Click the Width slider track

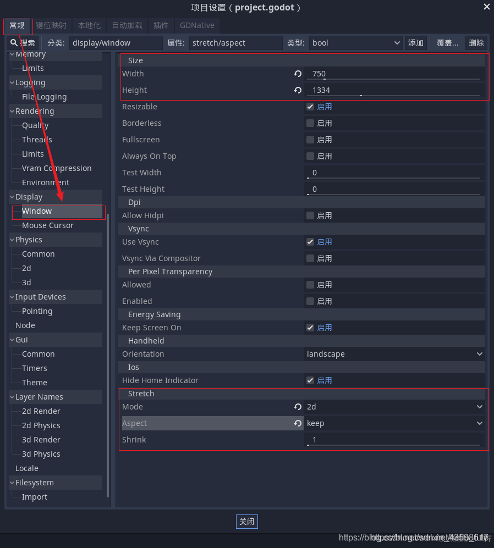(x=393, y=79)
